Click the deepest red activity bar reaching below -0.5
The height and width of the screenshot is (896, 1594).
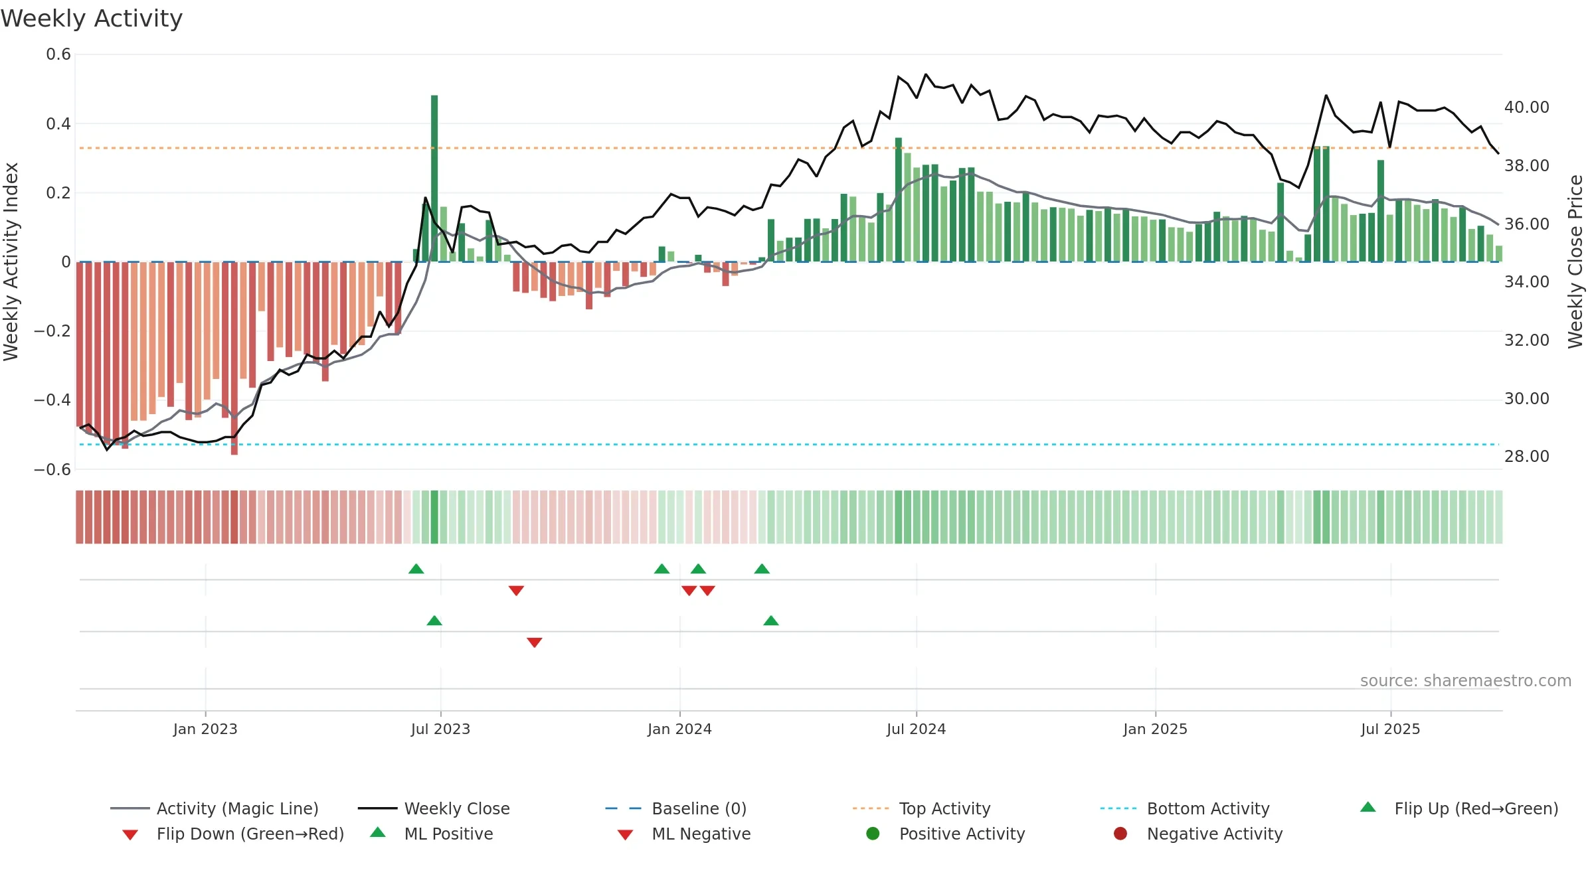[x=234, y=358]
